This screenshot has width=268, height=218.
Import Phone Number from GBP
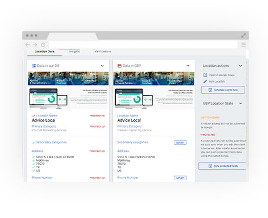pyautogui.click(x=180, y=178)
